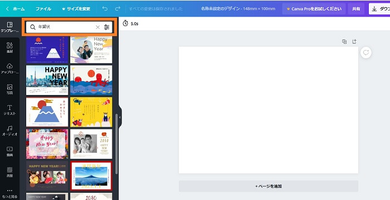Select the Tokyo Tower HAPPY NEW YEAR template

tap(47, 80)
